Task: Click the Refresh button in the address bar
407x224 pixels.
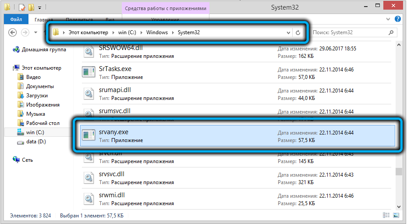Action: pyautogui.click(x=298, y=32)
